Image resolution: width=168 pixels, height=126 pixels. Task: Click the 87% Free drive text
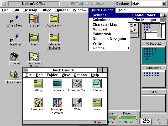[x=128, y=122]
